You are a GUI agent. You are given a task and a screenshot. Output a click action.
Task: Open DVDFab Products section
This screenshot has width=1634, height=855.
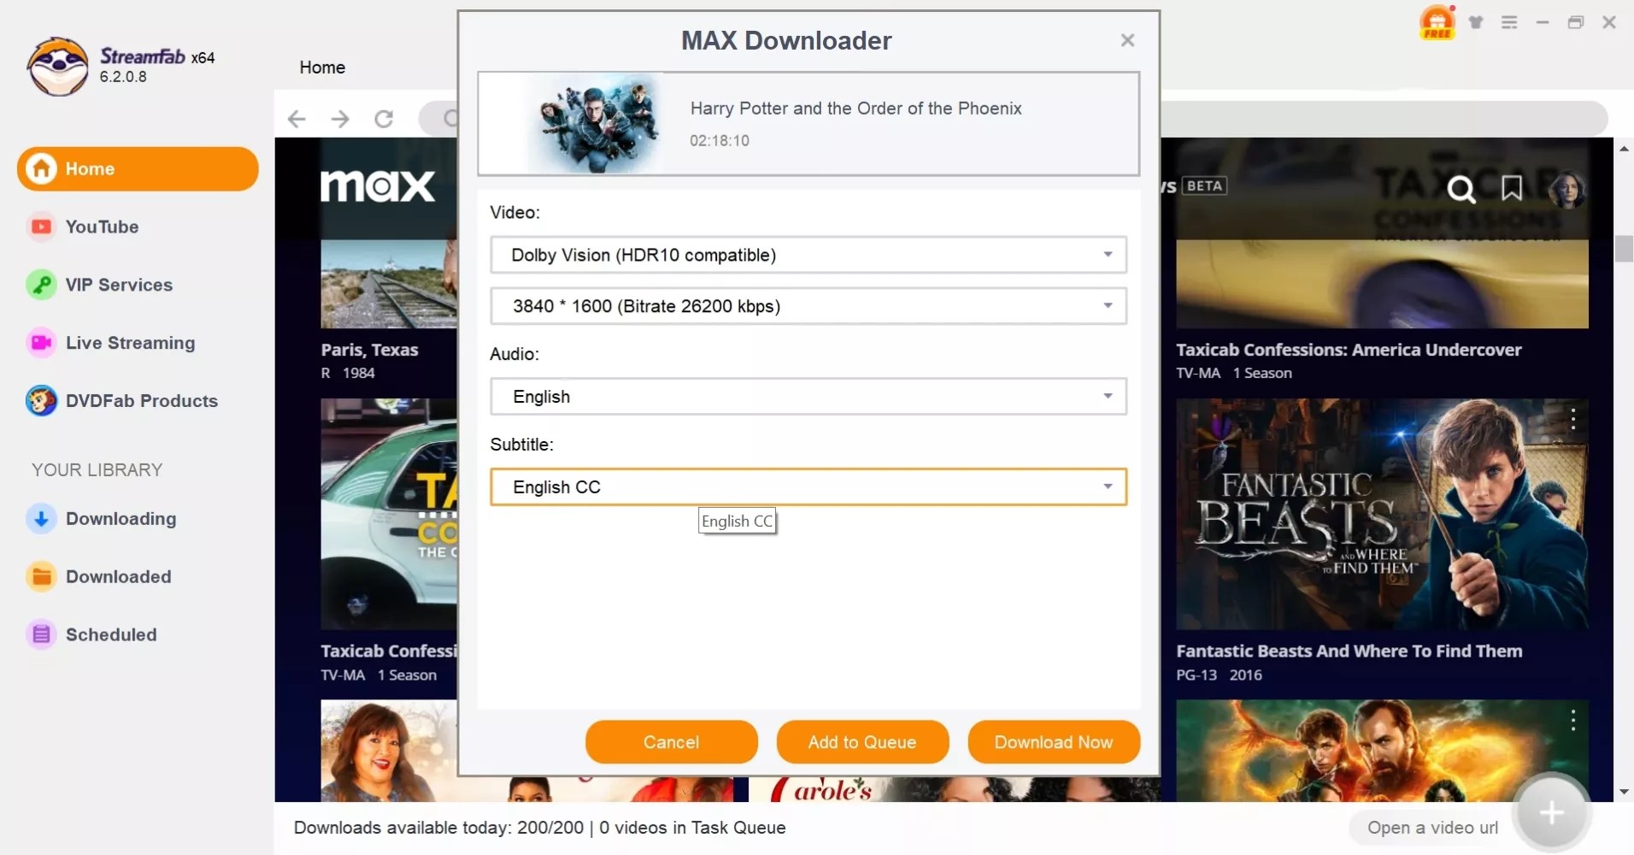tap(141, 401)
